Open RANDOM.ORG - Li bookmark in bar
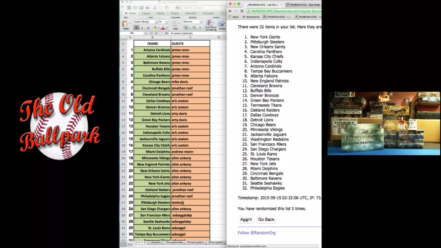 click(277, 17)
